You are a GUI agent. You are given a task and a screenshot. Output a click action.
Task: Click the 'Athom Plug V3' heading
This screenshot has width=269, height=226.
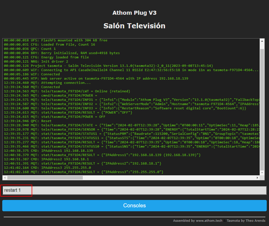pos(134,13)
